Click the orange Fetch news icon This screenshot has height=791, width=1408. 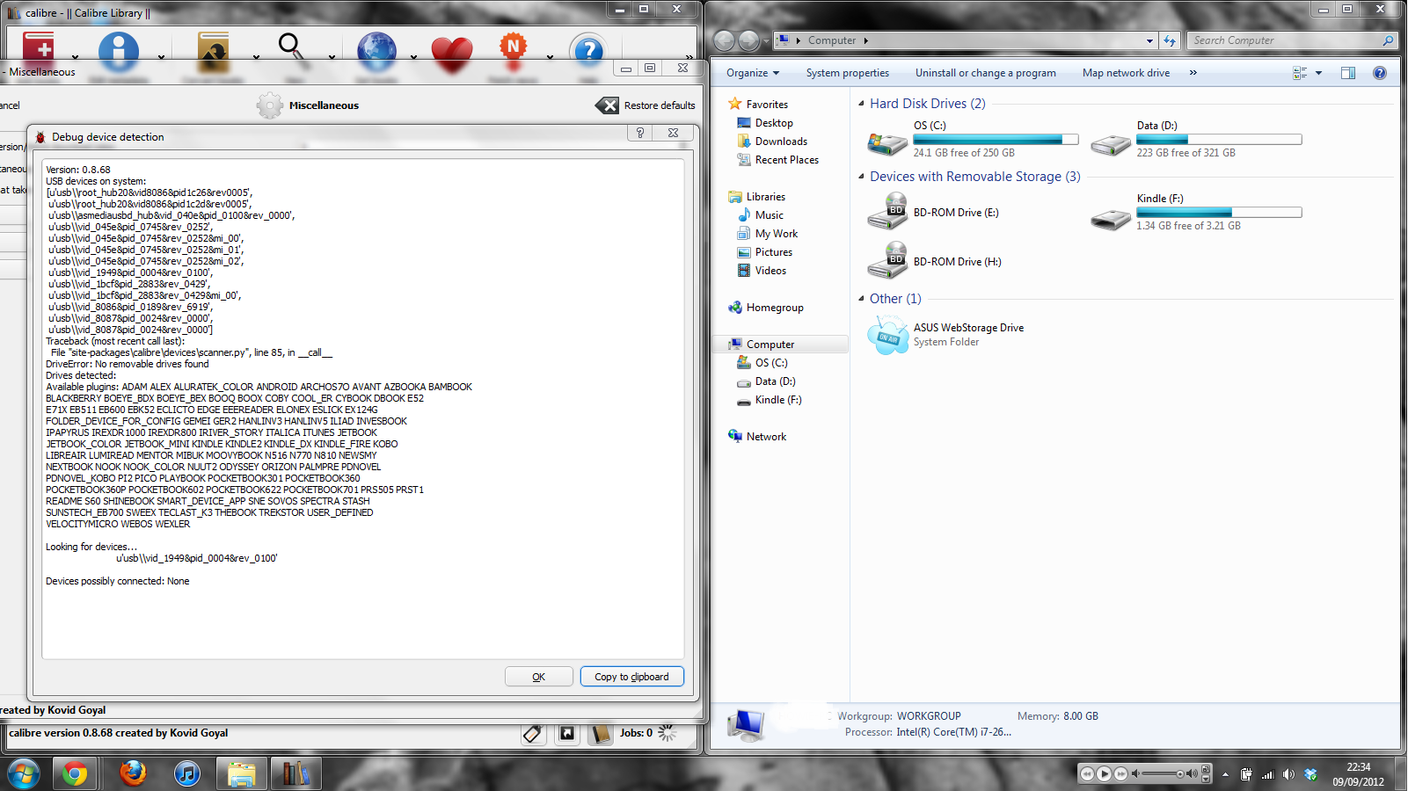[514, 47]
